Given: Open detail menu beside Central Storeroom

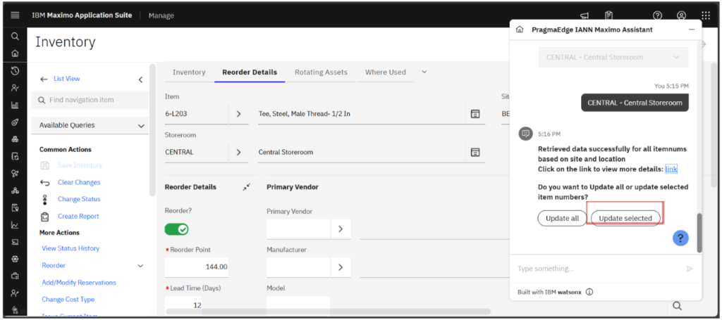Looking at the screenshot, I should (475, 152).
